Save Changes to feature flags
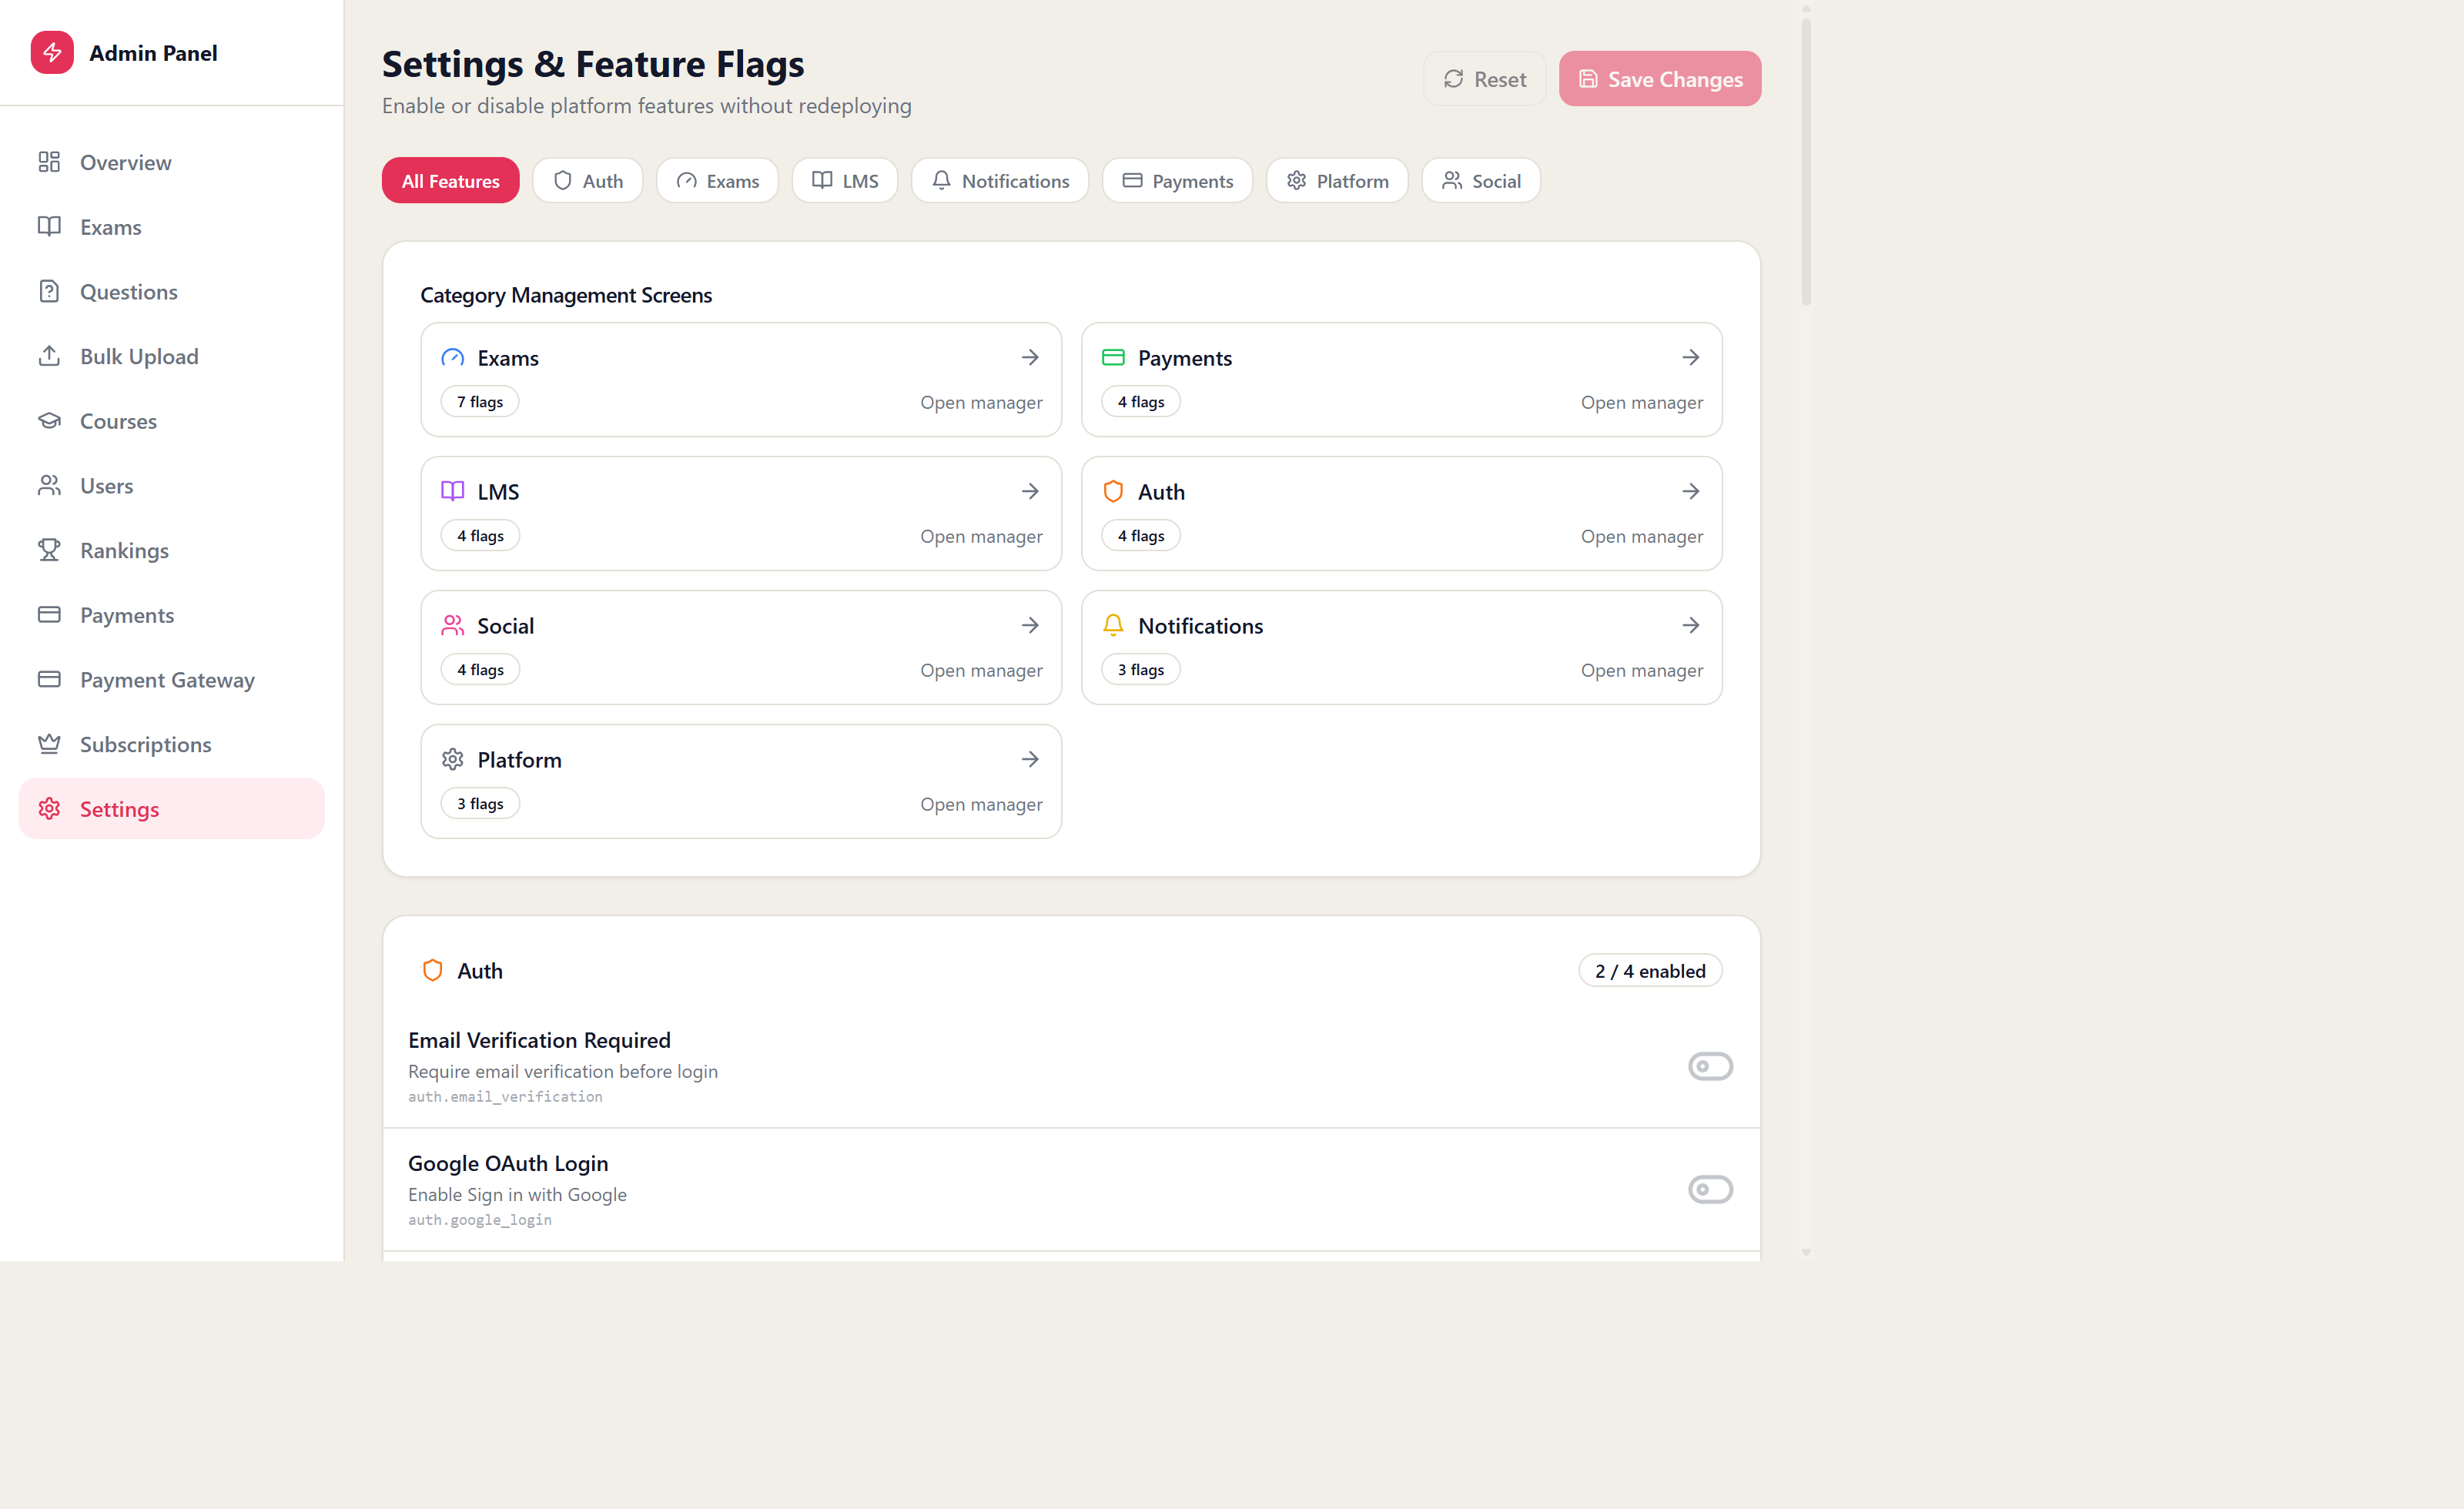The image size is (2464, 1509). pos(1660,79)
